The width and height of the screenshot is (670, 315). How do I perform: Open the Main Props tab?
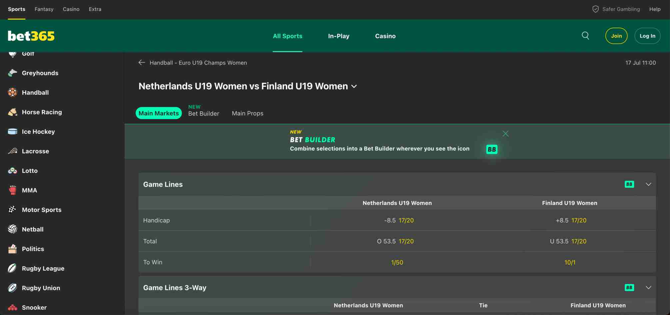[x=248, y=113]
